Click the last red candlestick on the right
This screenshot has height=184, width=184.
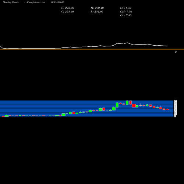tap(167, 109)
